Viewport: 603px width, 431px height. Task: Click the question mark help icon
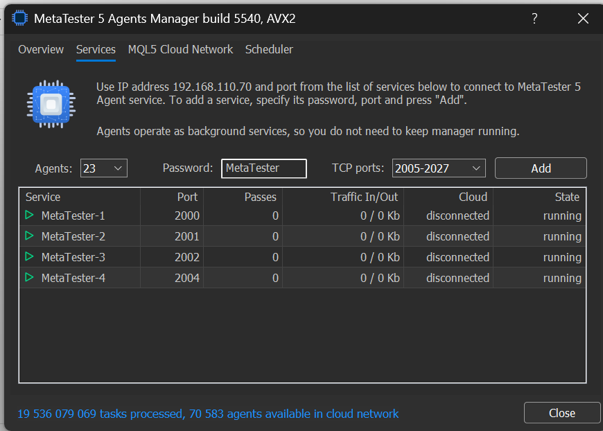[534, 19]
